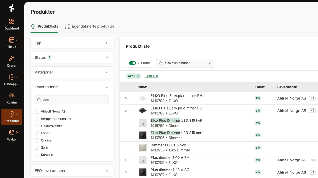Open Tilbud in the sidebar

pyautogui.click(x=12, y=43)
